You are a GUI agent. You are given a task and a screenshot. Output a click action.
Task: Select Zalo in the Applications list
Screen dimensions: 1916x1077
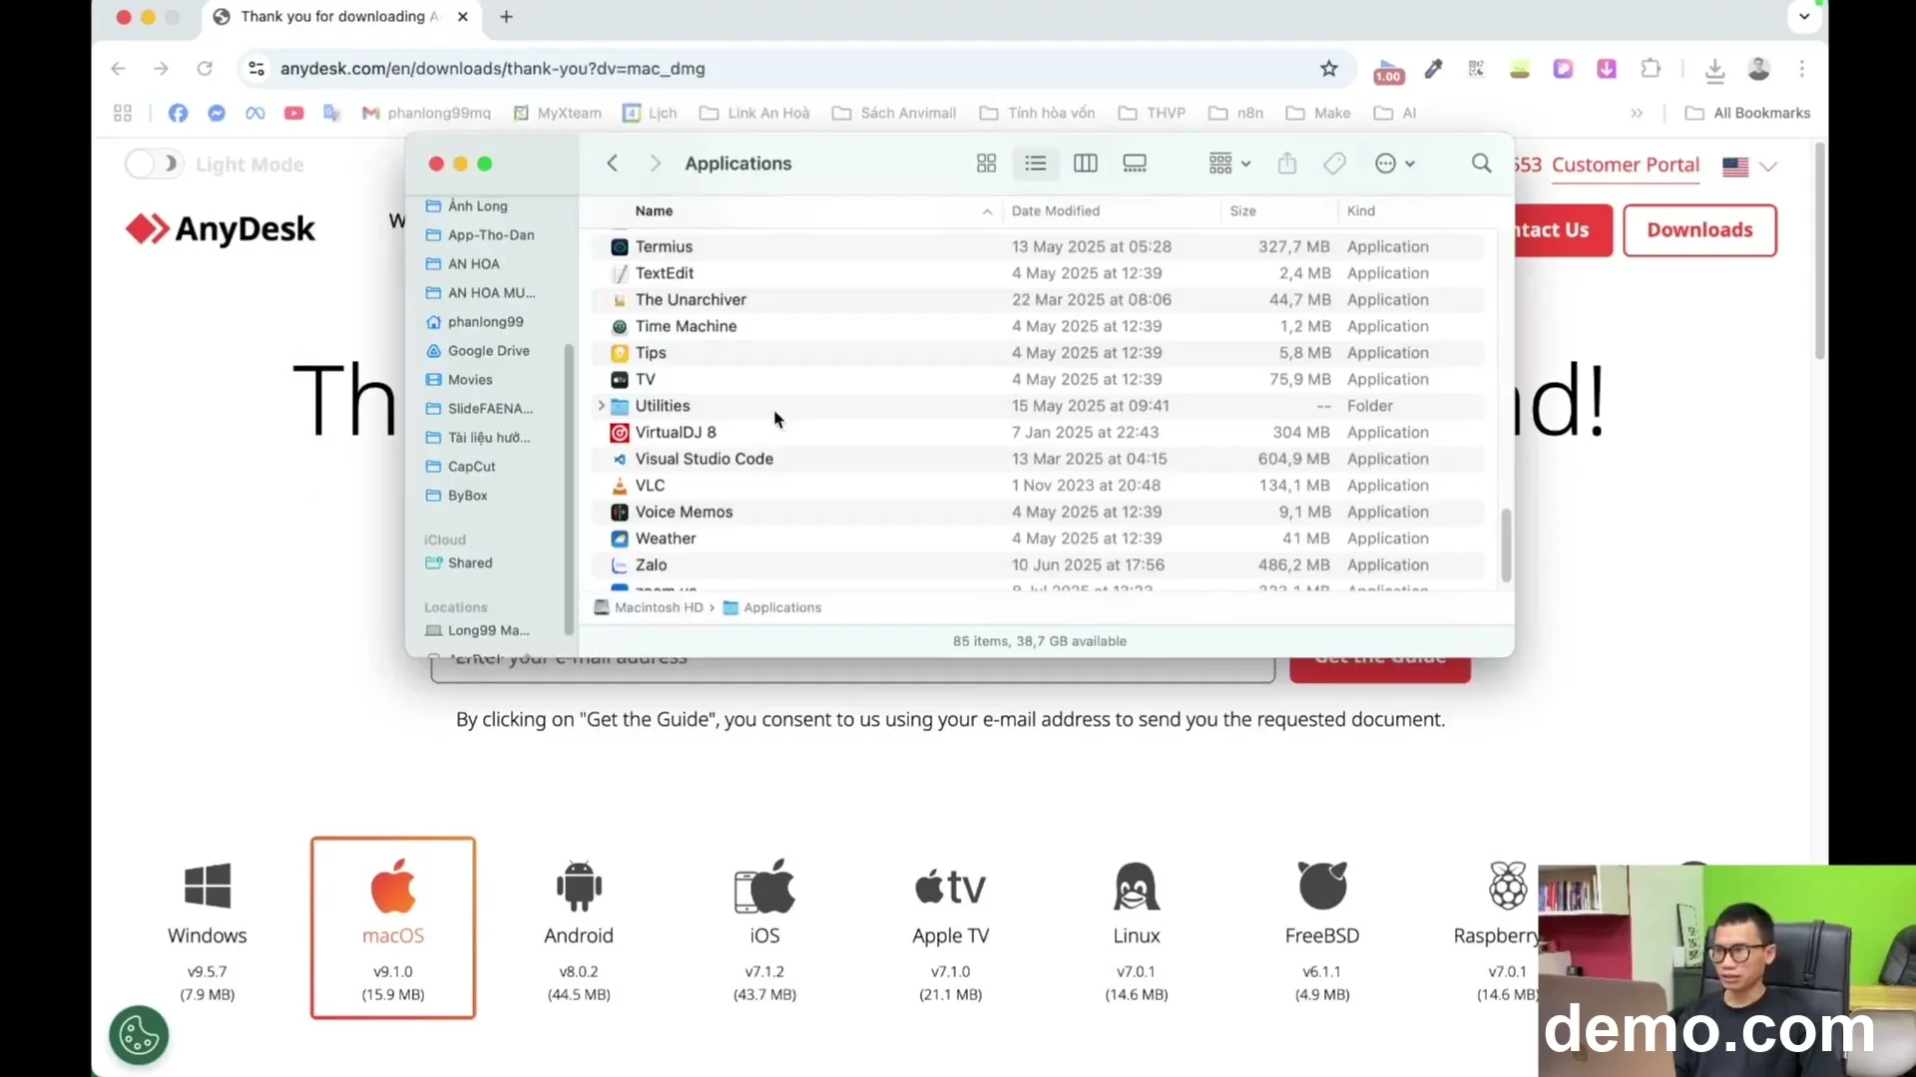(x=1038, y=564)
